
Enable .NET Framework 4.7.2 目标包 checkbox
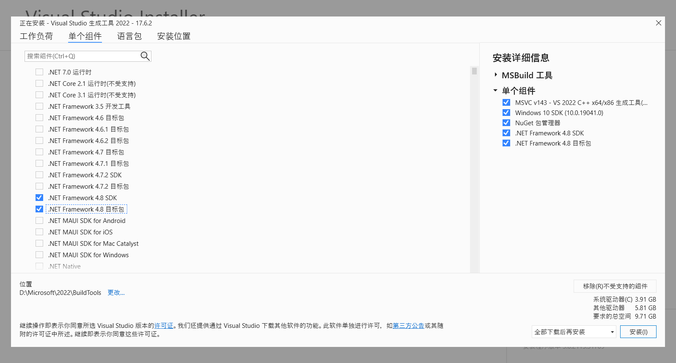tap(39, 186)
